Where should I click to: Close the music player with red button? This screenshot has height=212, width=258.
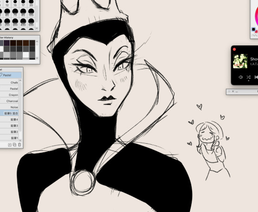click(235, 49)
